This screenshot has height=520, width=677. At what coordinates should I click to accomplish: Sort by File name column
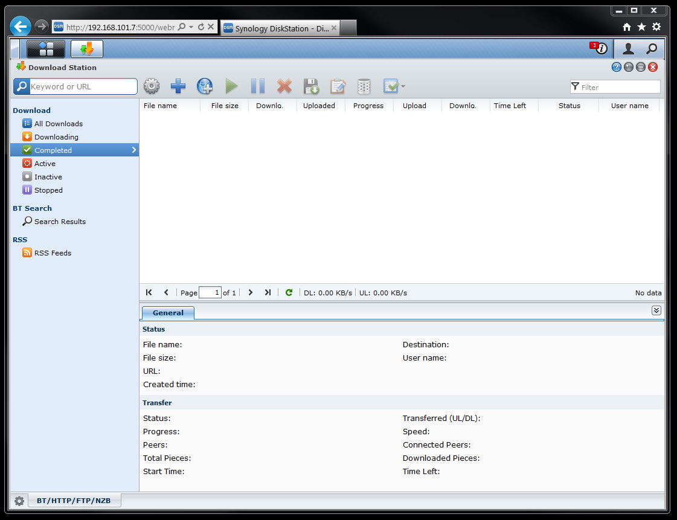[x=170, y=106]
